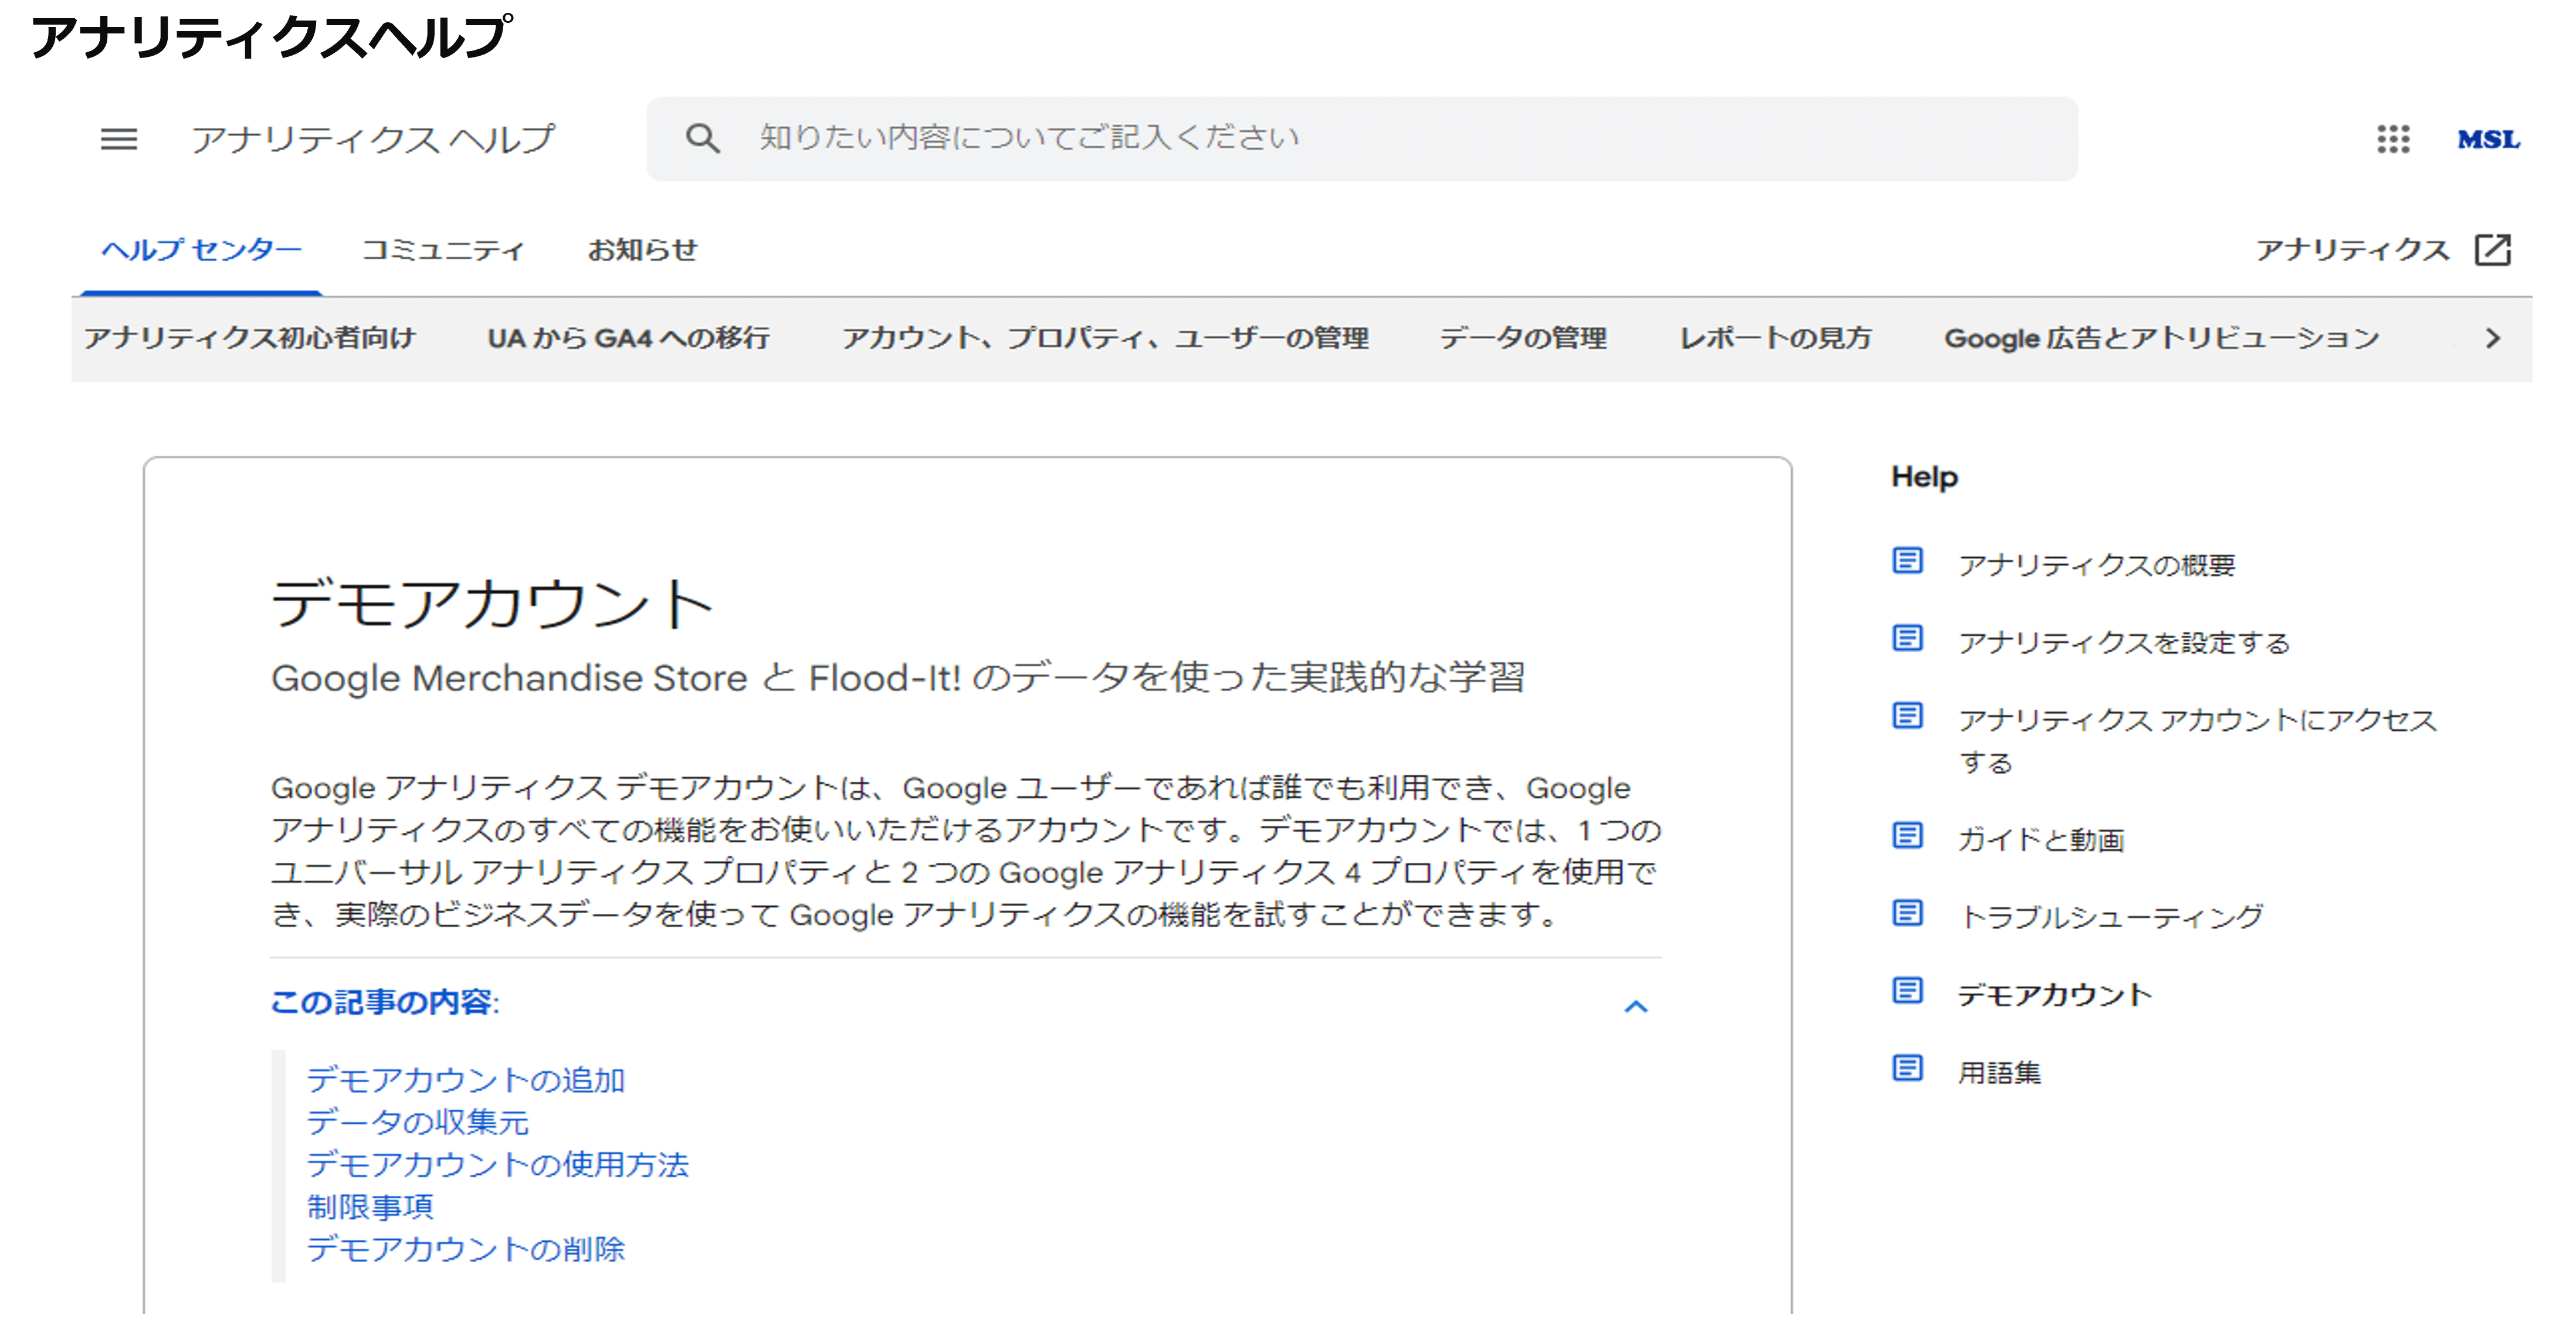This screenshot has height=1322, width=2576.
Task: Switch to the コミュニティ tab
Action: [442, 250]
